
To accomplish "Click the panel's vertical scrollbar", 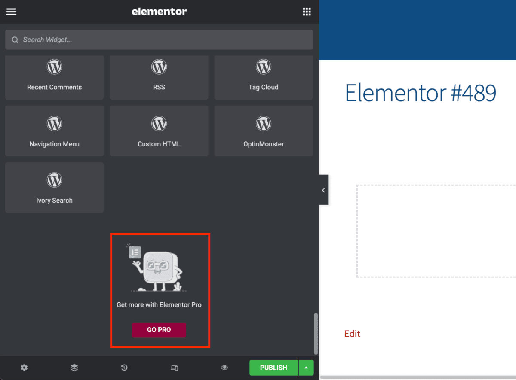I will click(316, 334).
